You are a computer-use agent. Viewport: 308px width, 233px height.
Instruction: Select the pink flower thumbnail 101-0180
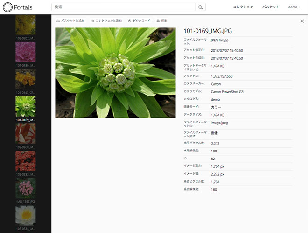click(26, 52)
